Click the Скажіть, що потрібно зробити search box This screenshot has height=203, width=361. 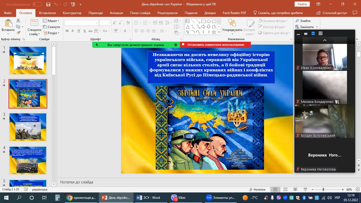coord(278,13)
